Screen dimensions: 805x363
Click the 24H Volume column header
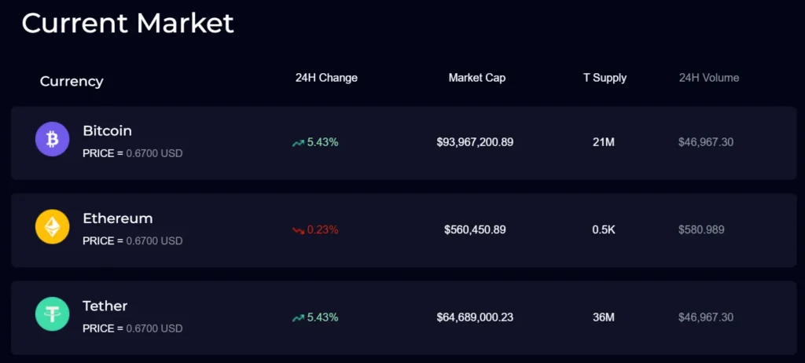click(x=709, y=78)
